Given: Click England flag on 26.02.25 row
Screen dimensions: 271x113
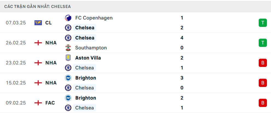Looking at the screenshot, I should [x=38, y=43].
